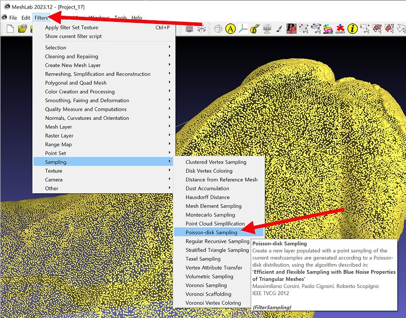
Task: Open an existing project file
Action: (23, 29)
